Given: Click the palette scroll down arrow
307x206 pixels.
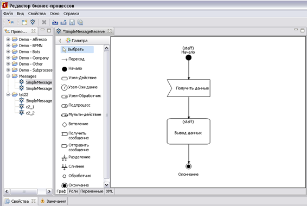Looking at the screenshot, I should pyautogui.click(x=106, y=185).
